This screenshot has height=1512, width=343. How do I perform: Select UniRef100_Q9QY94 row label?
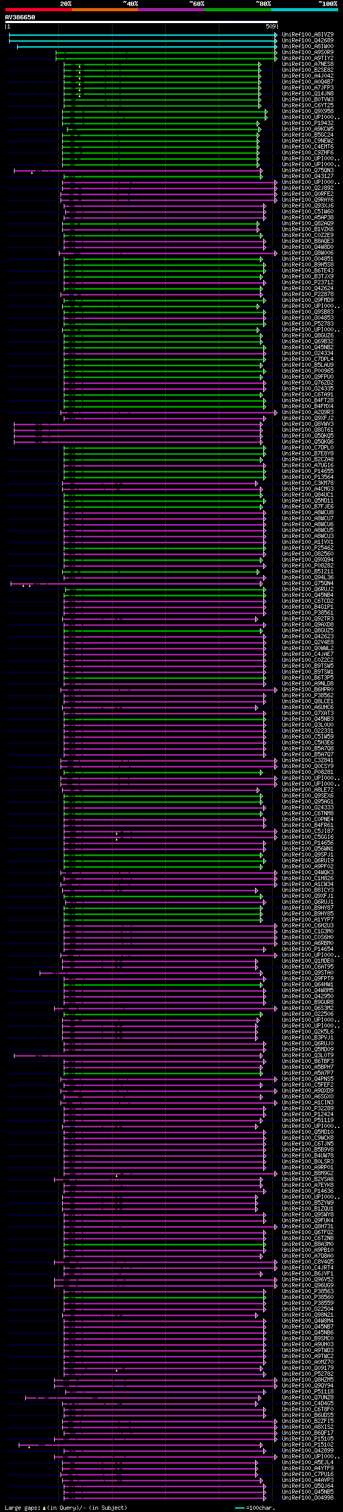point(308,1386)
